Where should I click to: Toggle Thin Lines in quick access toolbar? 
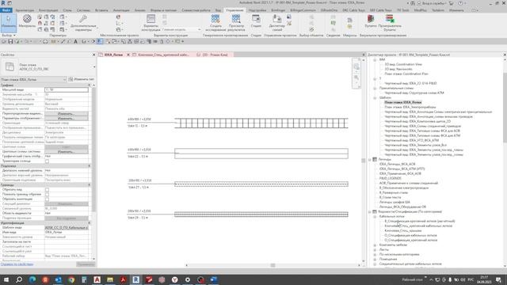pyautogui.click(x=99, y=41)
